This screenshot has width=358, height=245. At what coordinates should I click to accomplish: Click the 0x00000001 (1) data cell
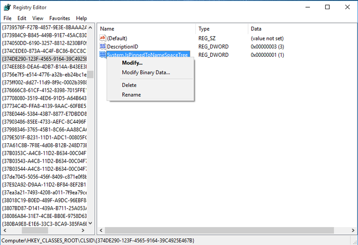(x=267, y=55)
